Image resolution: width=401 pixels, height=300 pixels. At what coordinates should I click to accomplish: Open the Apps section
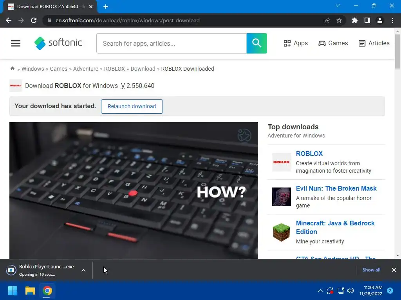(x=296, y=43)
